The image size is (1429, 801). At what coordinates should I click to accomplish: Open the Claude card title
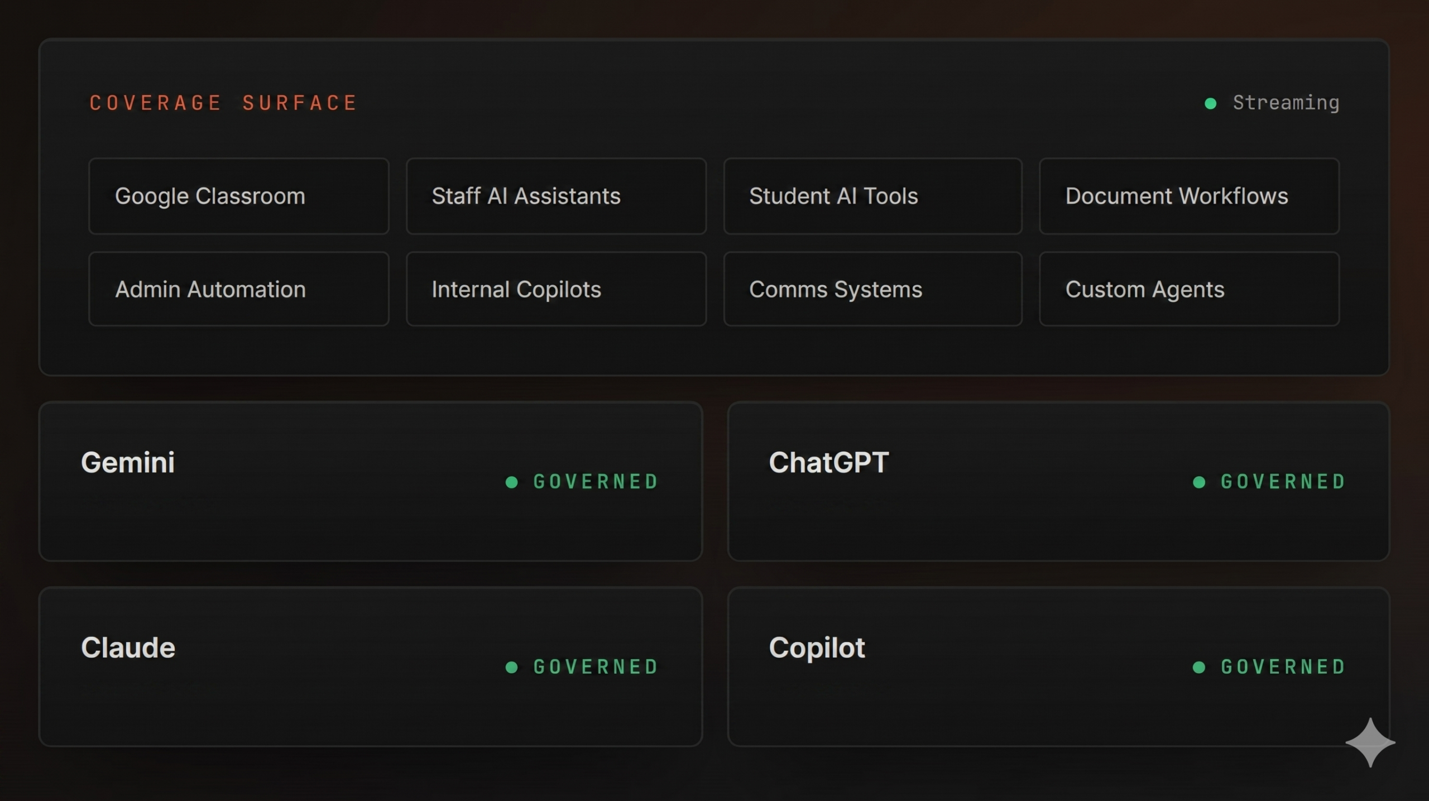pos(128,647)
